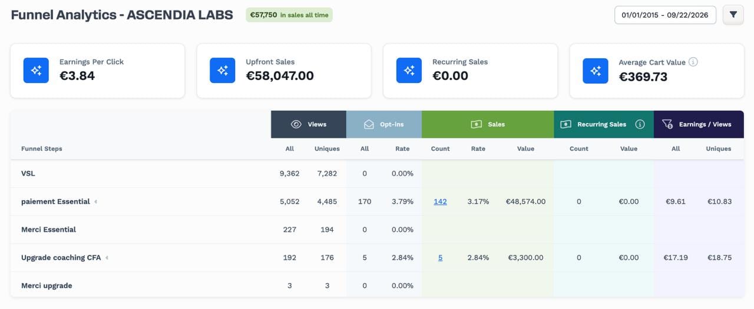Image resolution: width=754 pixels, height=309 pixels.
Task: Click the €17.19 earnings per view cell
Action: click(x=676, y=257)
